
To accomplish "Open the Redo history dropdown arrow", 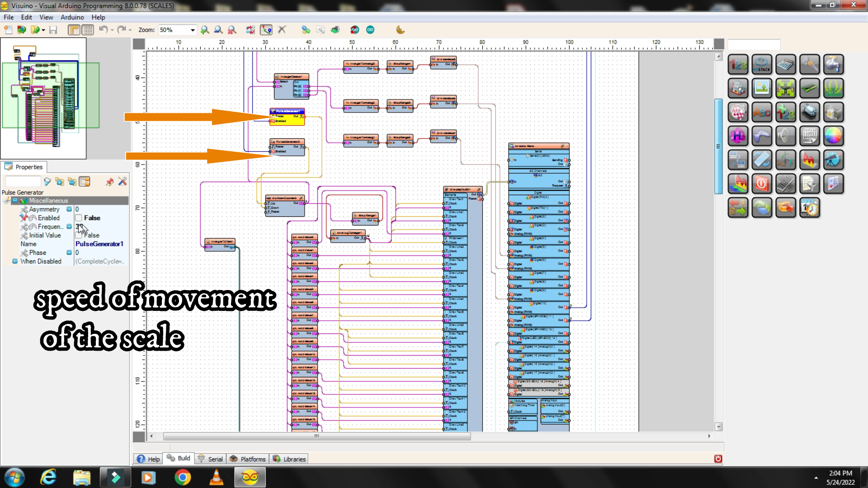I will (130, 30).
